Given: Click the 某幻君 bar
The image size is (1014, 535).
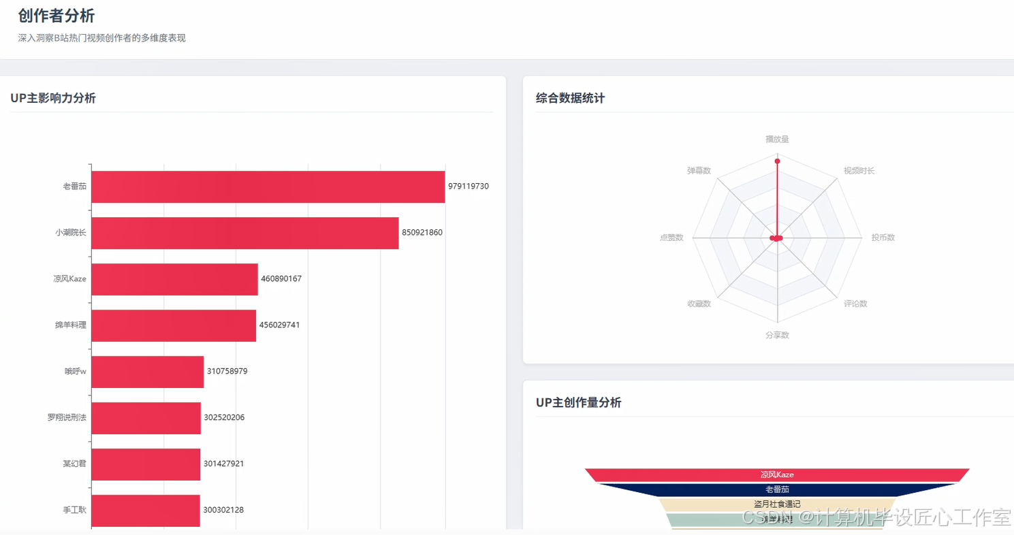Looking at the screenshot, I should [146, 464].
